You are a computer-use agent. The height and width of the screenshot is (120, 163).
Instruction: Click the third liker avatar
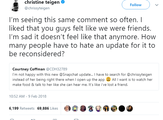[83, 108]
